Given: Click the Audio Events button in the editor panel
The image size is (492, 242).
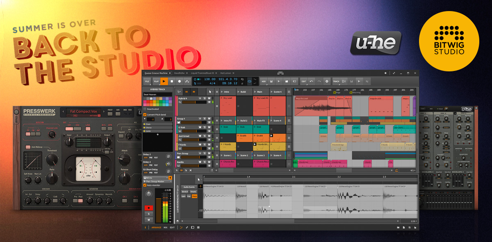Looking at the screenshot, I should tap(189, 187).
